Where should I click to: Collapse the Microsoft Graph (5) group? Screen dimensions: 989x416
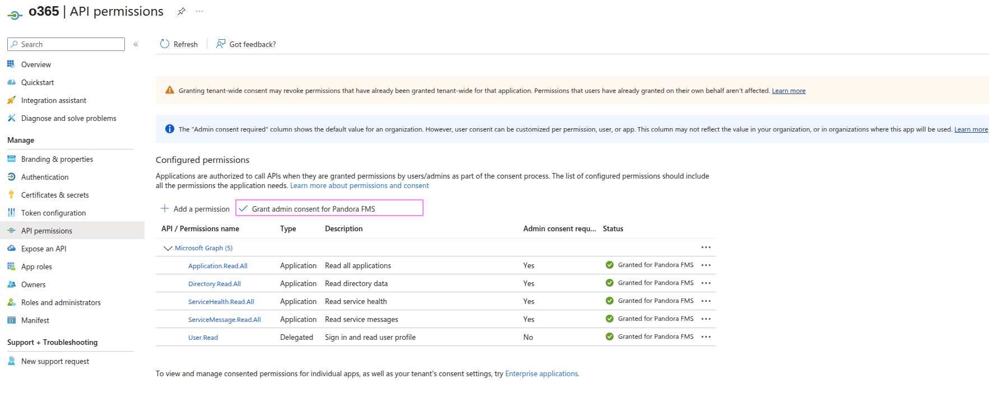pos(168,248)
